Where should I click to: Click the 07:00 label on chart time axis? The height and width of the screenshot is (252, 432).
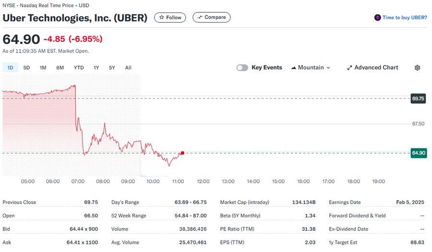coord(78,181)
